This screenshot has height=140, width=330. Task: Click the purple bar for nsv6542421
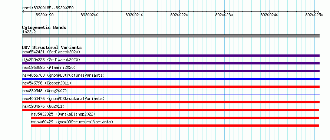coord(171,56)
